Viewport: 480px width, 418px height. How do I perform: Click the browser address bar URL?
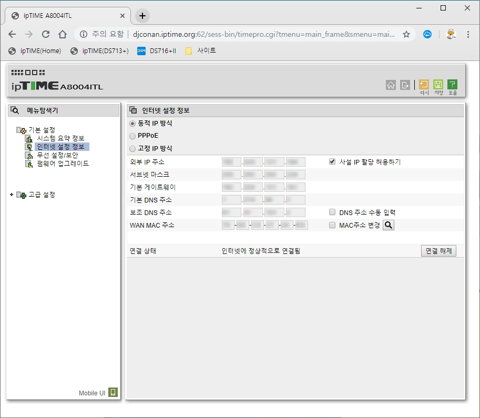tap(263, 34)
